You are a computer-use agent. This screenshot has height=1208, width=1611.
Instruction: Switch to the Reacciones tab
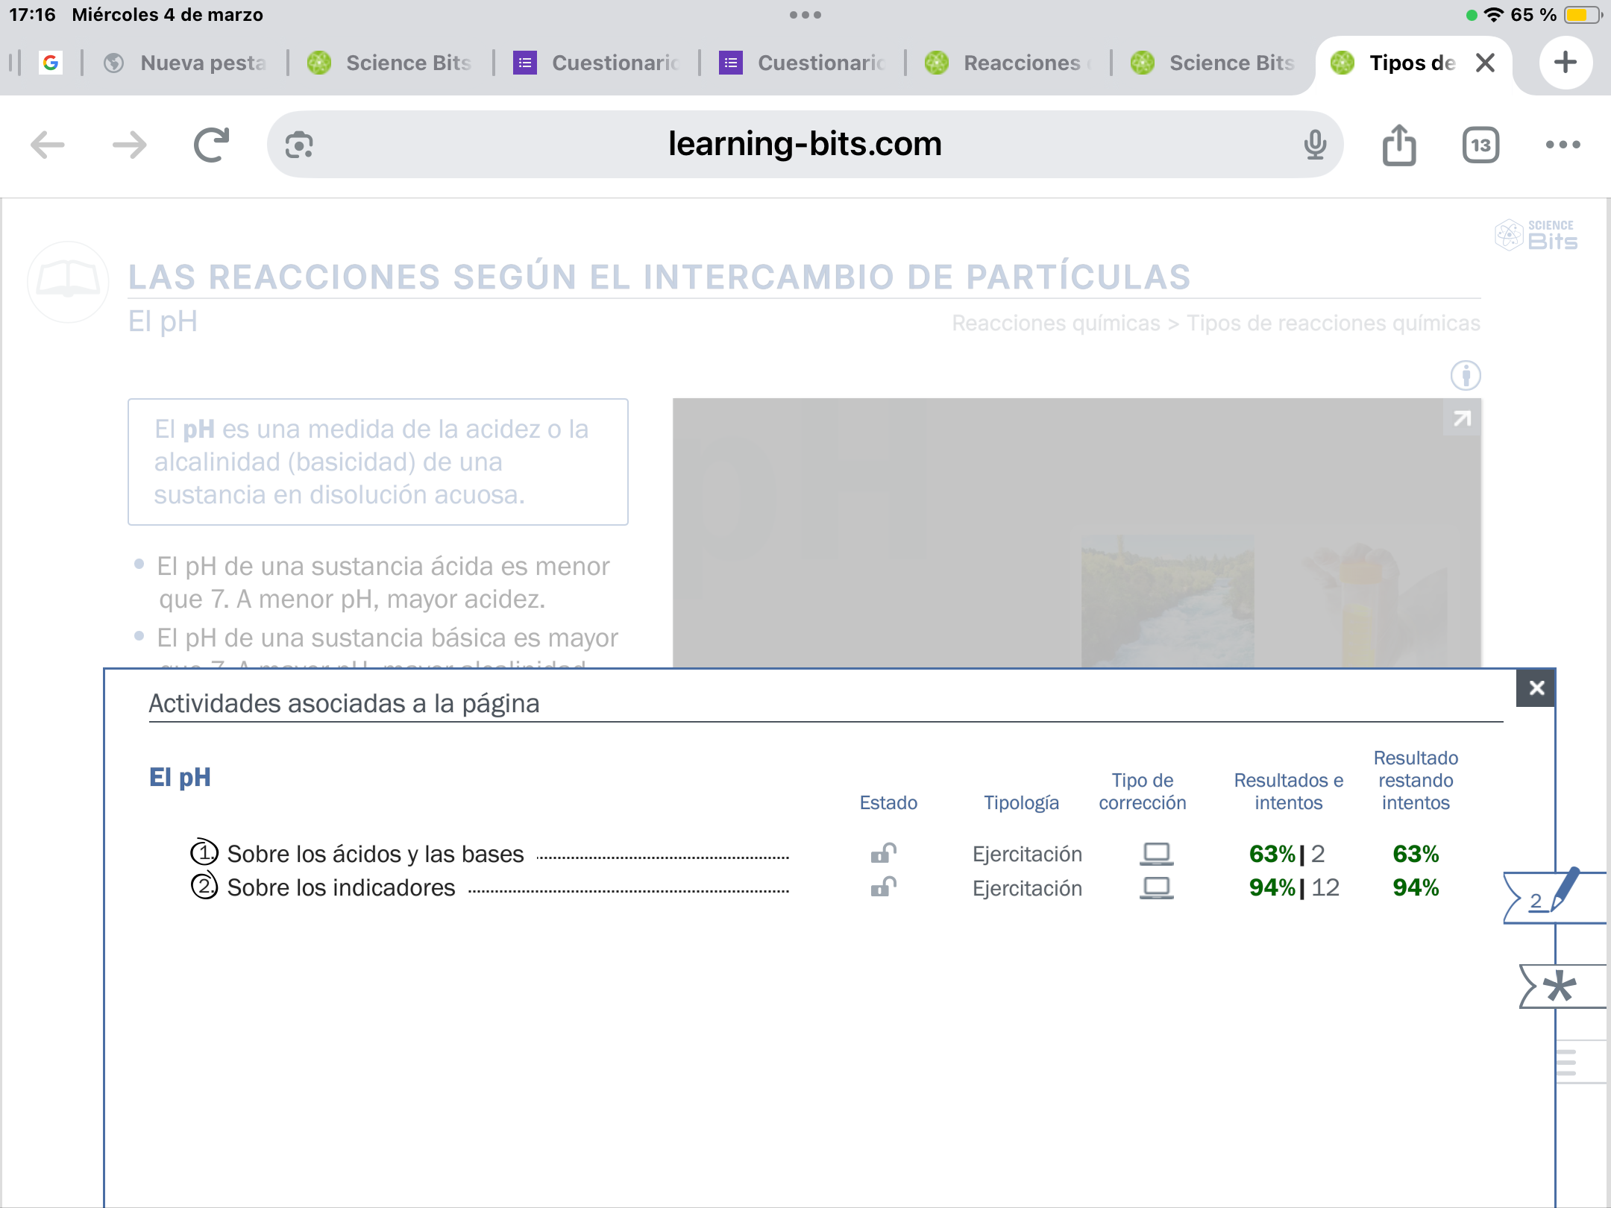[1008, 63]
